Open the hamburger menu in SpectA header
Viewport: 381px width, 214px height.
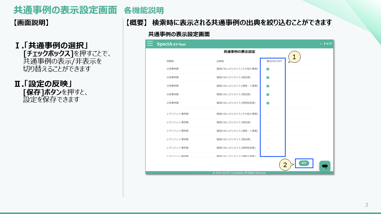tap(150, 44)
